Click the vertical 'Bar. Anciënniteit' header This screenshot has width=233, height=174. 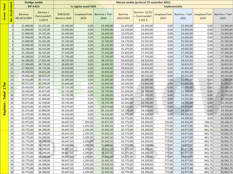11,12
